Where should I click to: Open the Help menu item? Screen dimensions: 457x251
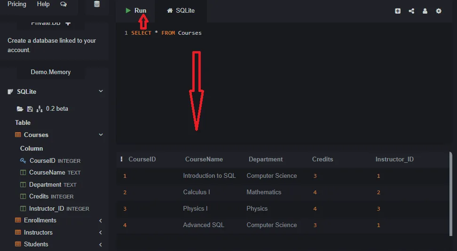coord(43,4)
